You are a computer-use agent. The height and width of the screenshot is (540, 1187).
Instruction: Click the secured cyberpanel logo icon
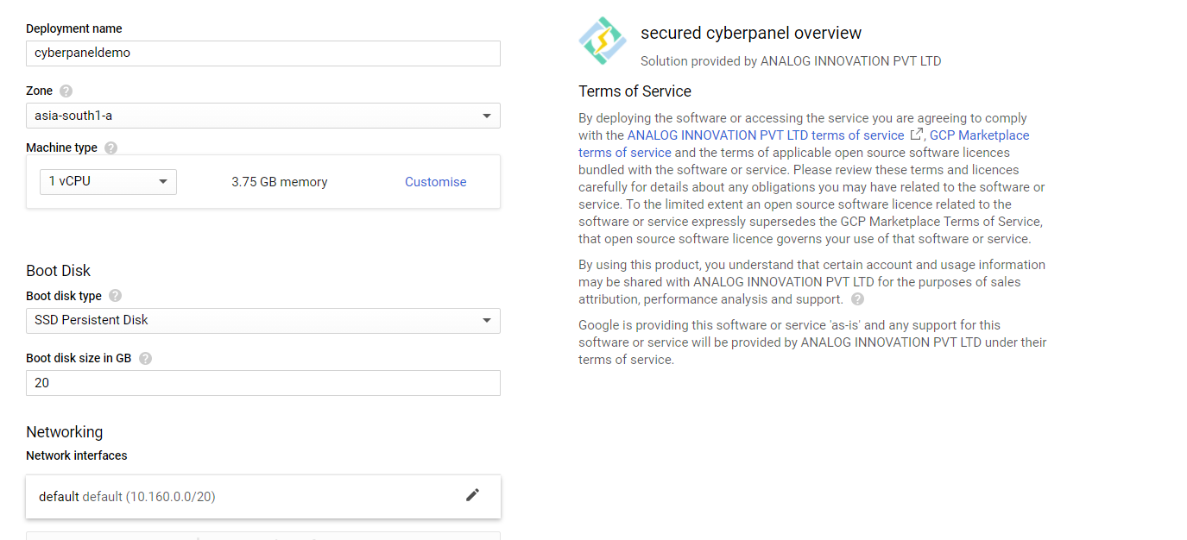pos(603,41)
